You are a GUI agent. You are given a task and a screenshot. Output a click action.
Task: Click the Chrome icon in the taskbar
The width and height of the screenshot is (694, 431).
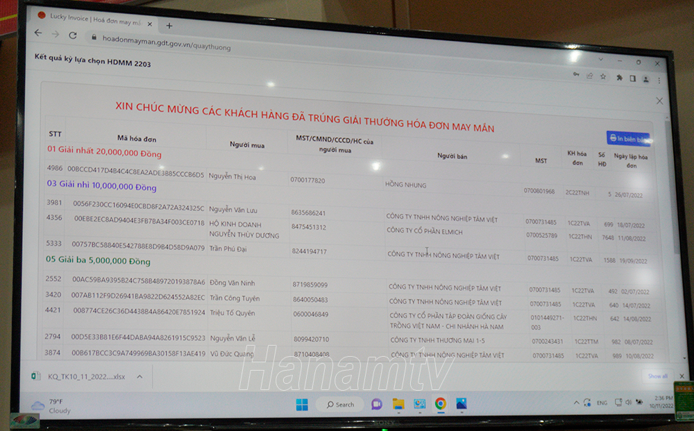(x=440, y=403)
